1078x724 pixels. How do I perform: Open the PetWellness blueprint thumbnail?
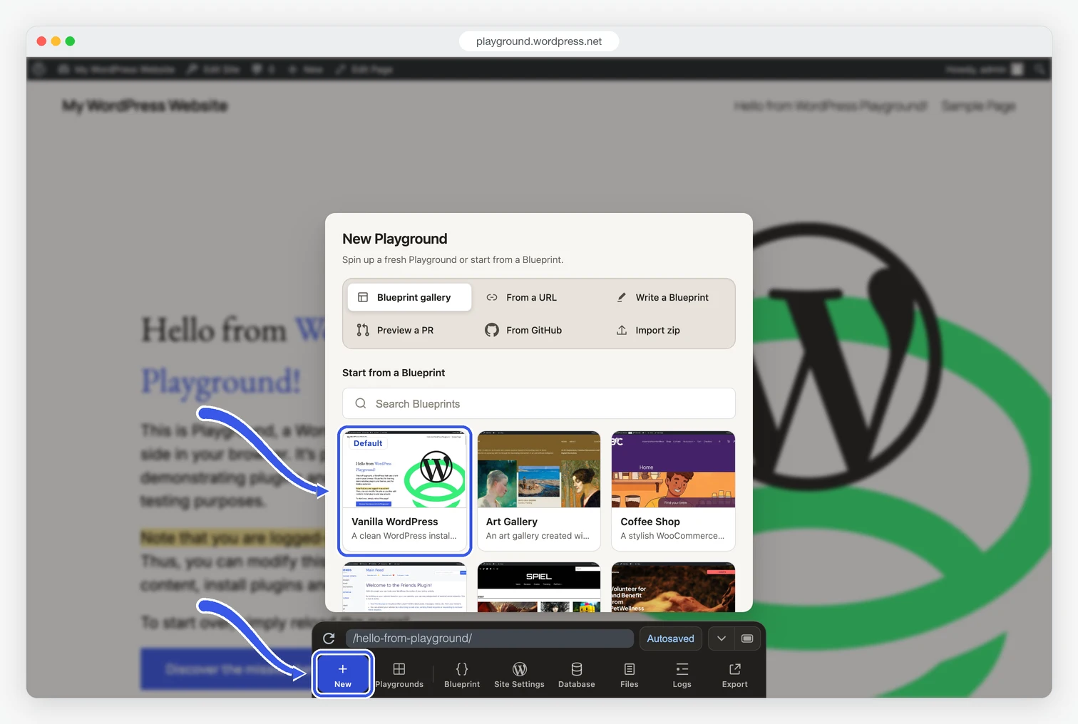(673, 587)
